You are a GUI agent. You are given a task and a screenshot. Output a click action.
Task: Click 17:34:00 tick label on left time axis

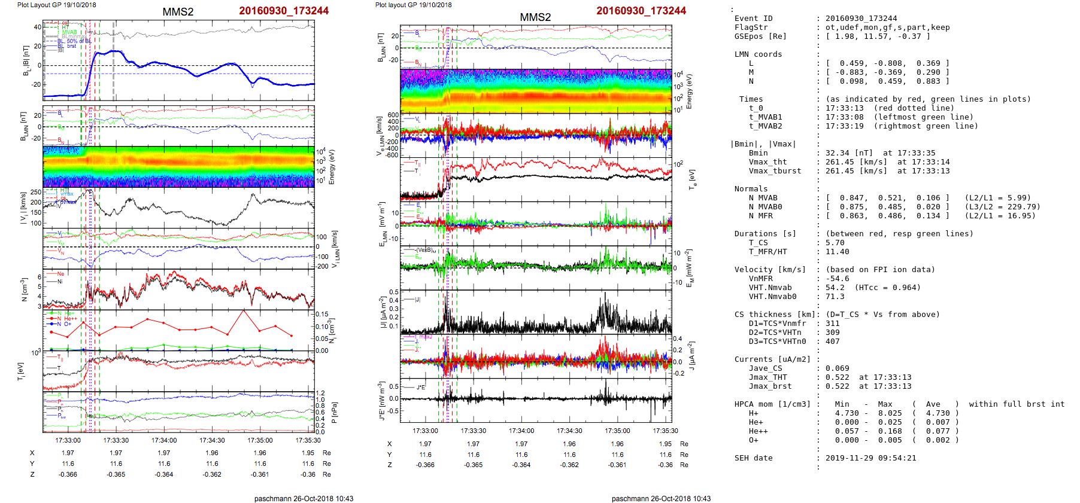tap(164, 440)
